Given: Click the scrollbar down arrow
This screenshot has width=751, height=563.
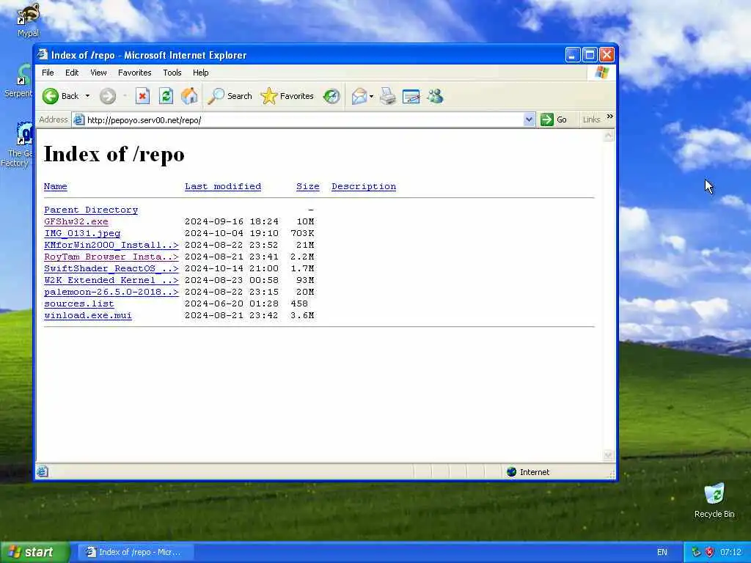Looking at the screenshot, I should pyautogui.click(x=608, y=455).
